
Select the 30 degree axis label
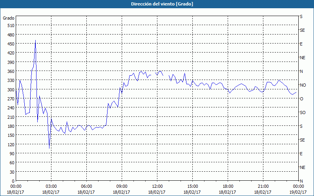[x=12, y=172]
